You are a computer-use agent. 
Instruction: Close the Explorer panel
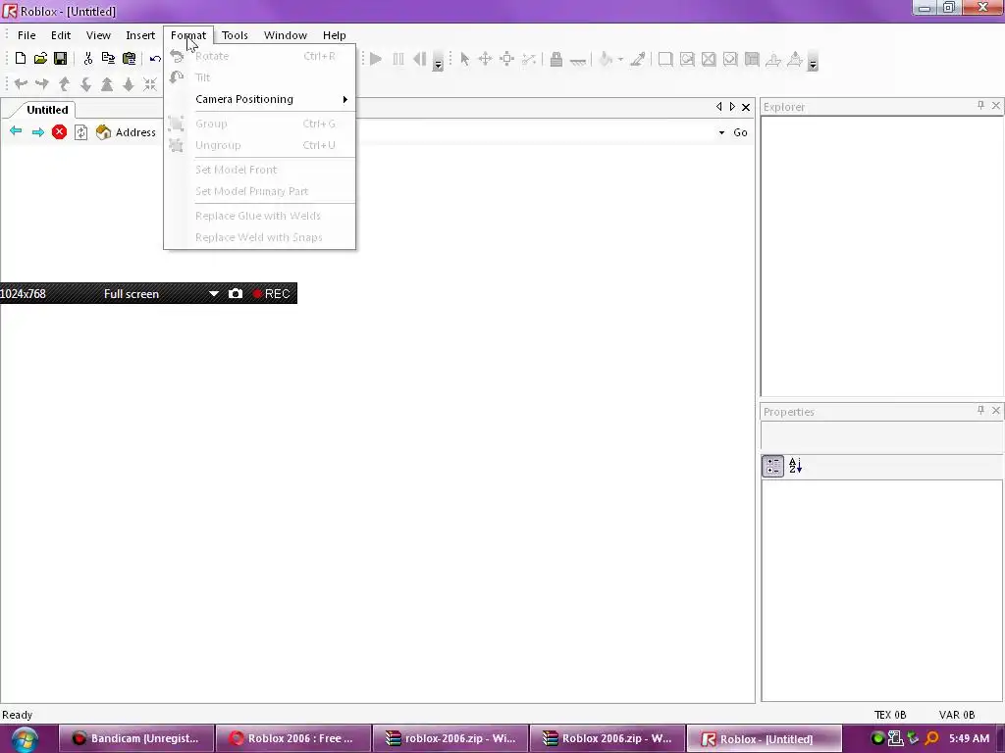[995, 105]
